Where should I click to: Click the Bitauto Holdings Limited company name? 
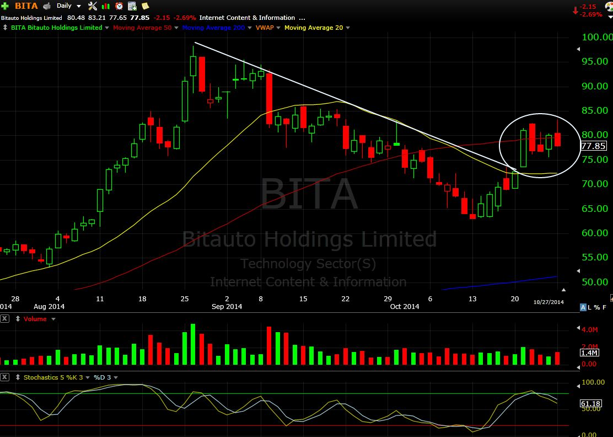tap(31, 18)
